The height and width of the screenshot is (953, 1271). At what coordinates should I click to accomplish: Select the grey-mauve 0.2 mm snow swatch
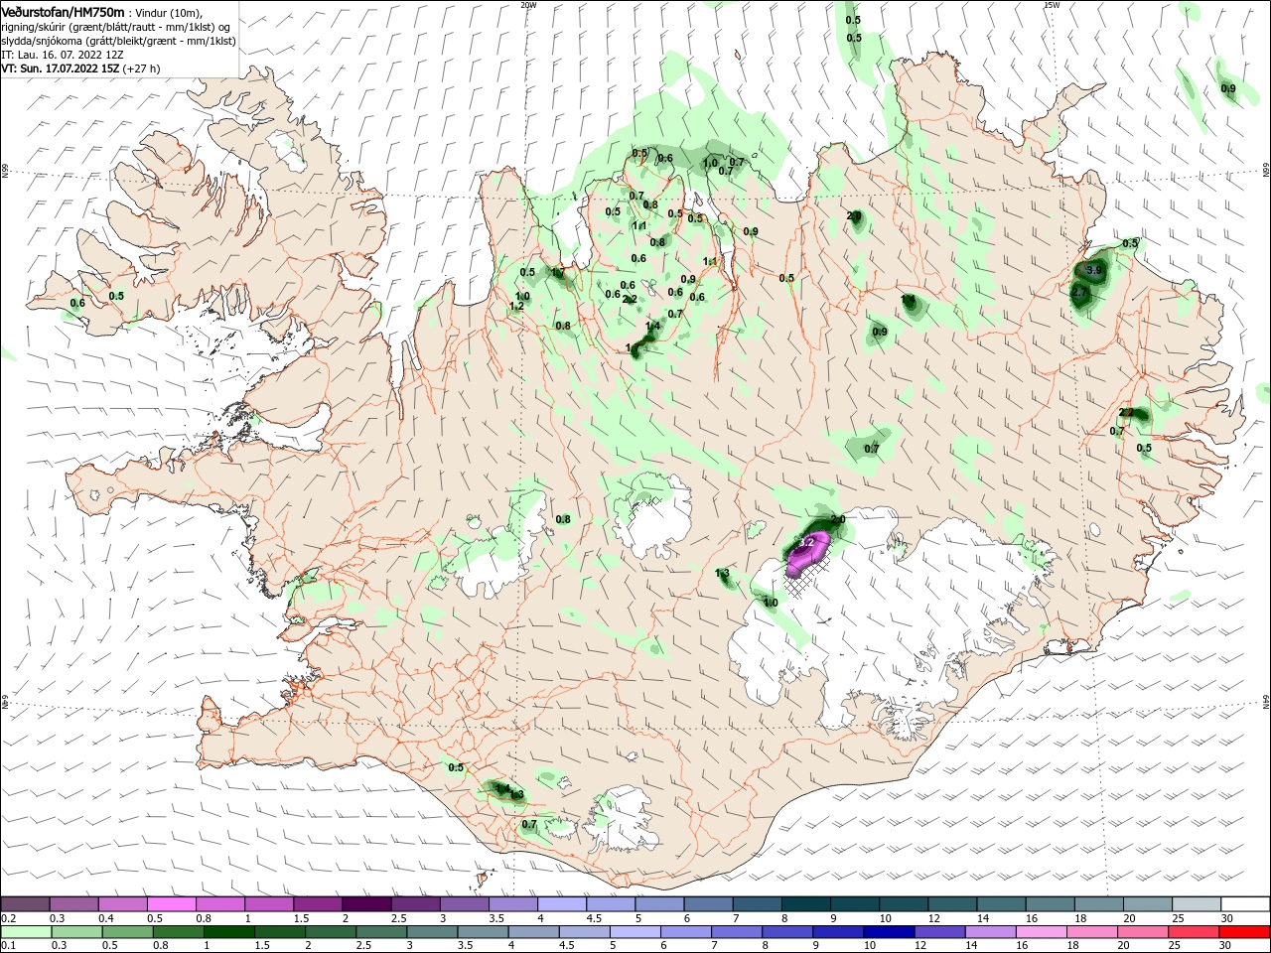click(25, 904)
